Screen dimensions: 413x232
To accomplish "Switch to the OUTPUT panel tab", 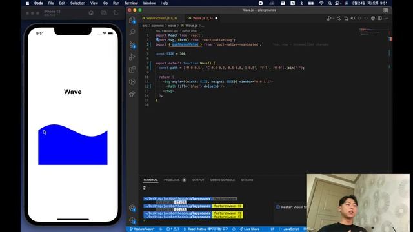I will coord(198,180).
